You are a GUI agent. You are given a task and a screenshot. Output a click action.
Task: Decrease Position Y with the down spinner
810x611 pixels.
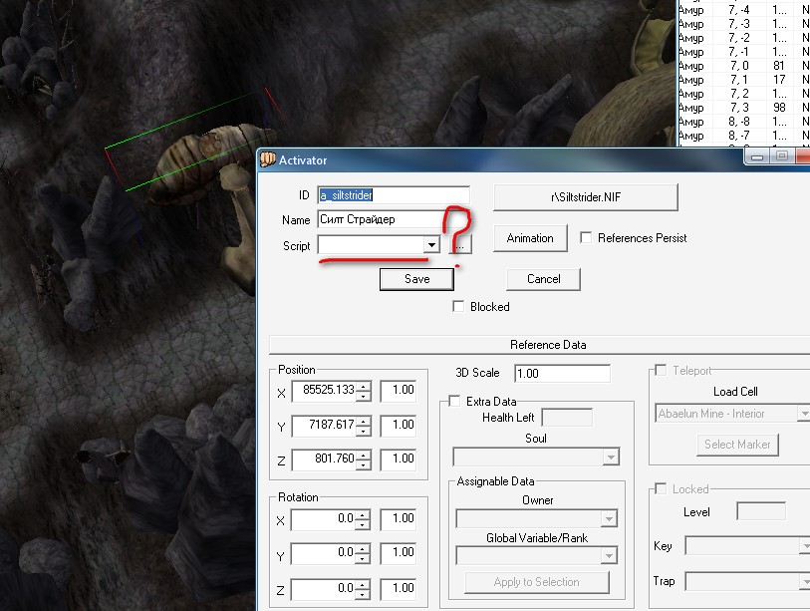tap(364, 431)
